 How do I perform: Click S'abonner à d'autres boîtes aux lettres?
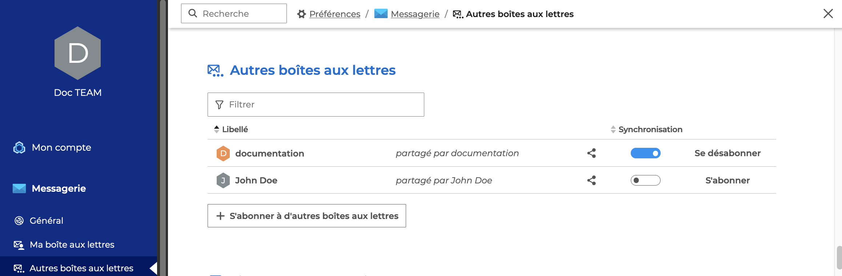coord(306,216)
